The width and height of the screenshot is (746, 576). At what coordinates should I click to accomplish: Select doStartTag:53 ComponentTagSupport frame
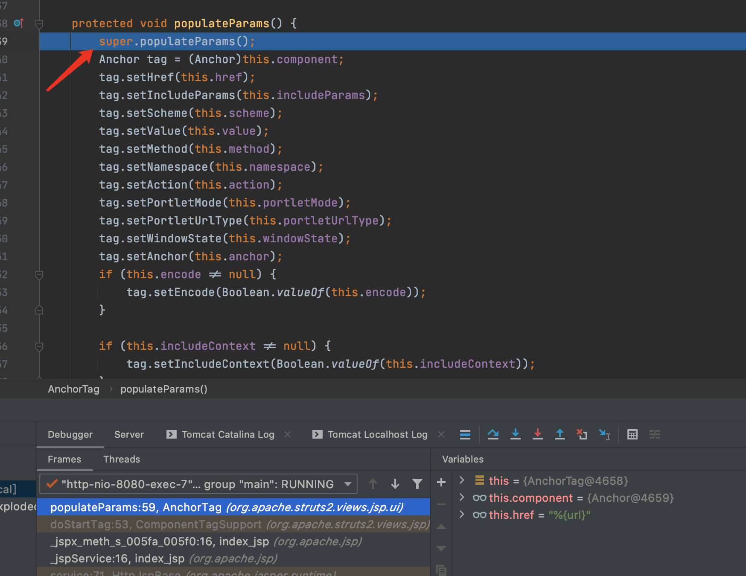click(233, 524)
